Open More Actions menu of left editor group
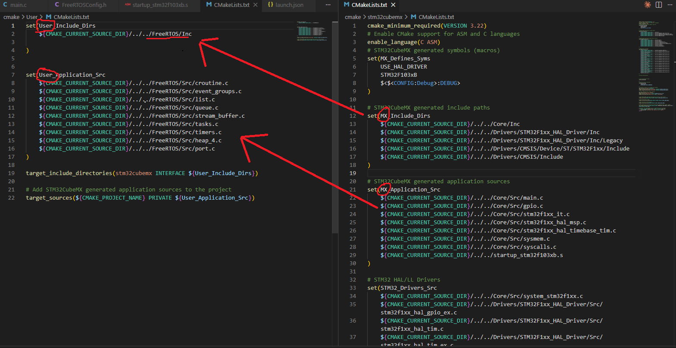This screenshot has width=676, height=348. pos(328,5)
